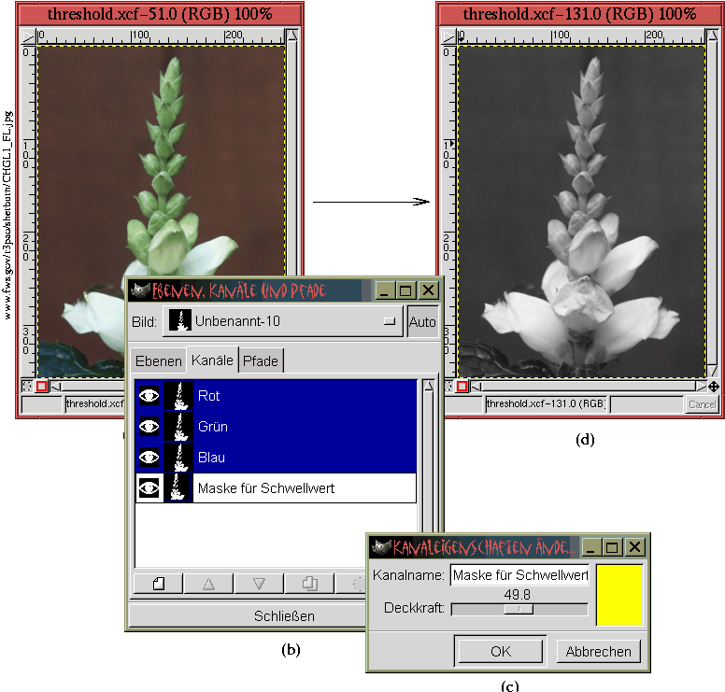Click the Lower Channel down-arrow button
The height and width of the screenshot is (692, 725).
tap(259, 584)
